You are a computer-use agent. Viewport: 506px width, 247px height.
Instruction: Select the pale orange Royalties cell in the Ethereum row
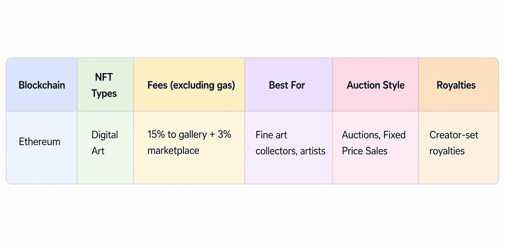(459, 147)
